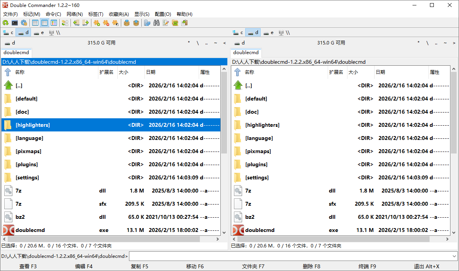The image size is (459, 271).
Task: Switch to Thumbnails view mode
Action: point(54,23)
